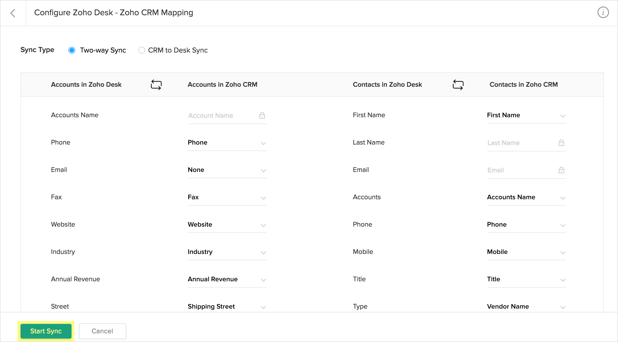The height and width of the screenshot is (342, 618).
Task: Click lock icon on Account Name field
Action: (x=262, y=115)
